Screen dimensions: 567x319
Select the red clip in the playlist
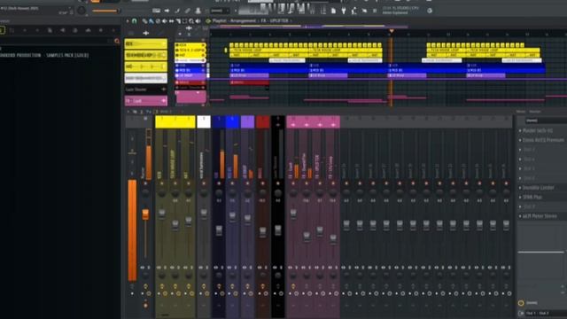[x=249, y=82]
